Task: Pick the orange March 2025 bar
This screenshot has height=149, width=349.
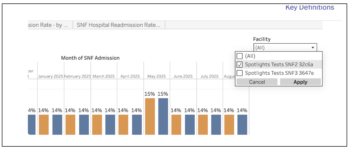Action: [x=97, y=124]
